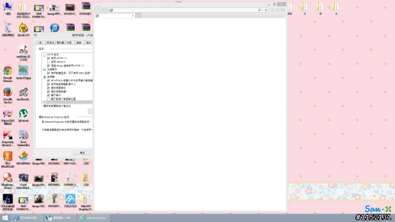Click the Forward arrow in Internet Explorer
395x222 pixels.
[106, 10]
